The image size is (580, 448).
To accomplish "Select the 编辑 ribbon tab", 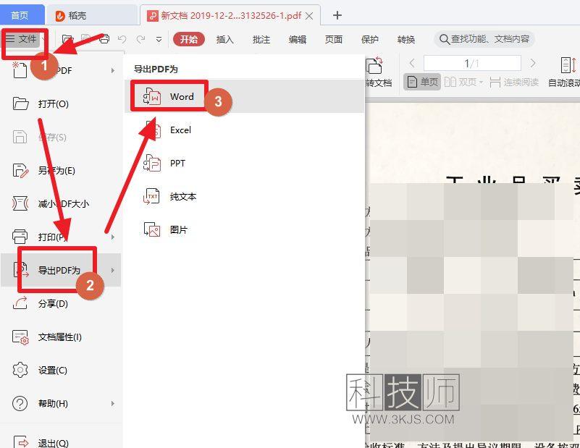I will pyautogui.click(x=298, y=39).
